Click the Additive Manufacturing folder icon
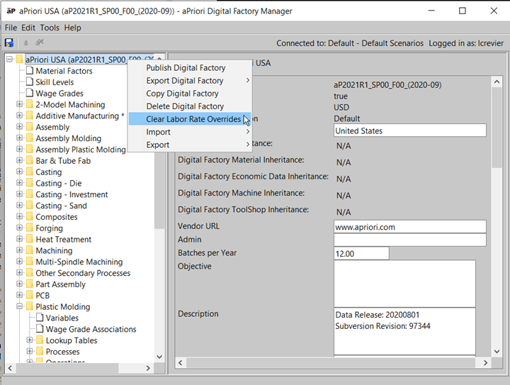510x385 pixels. click(30, 116)
